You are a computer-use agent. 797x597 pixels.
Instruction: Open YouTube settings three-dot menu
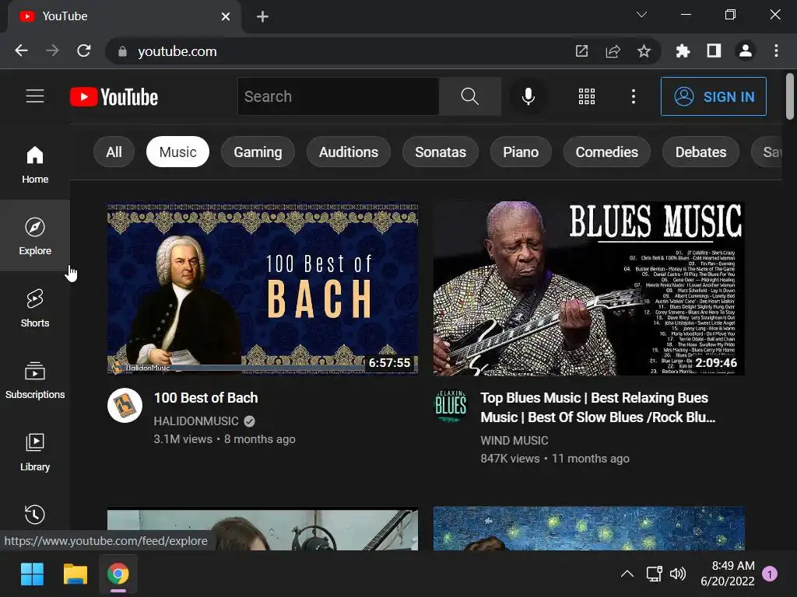(x=634, y=96)
